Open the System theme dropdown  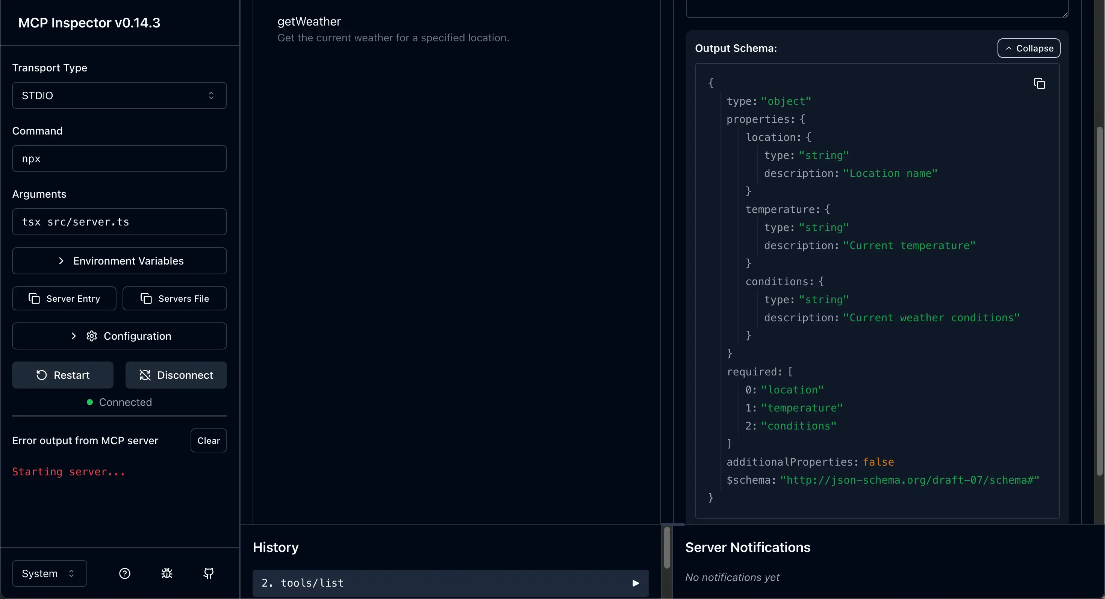[x=49, y=573]
